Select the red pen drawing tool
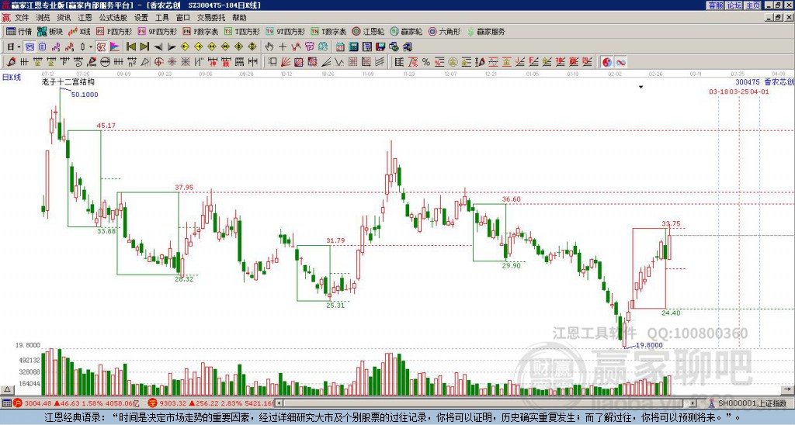This screenshot has height=425, width=795. click(x=11, y=62)
